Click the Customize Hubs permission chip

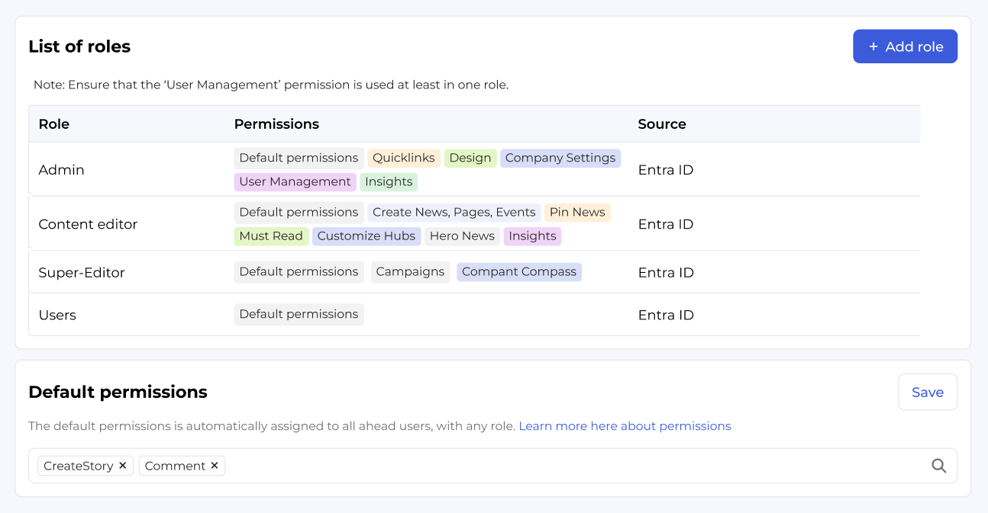[366, 236]
